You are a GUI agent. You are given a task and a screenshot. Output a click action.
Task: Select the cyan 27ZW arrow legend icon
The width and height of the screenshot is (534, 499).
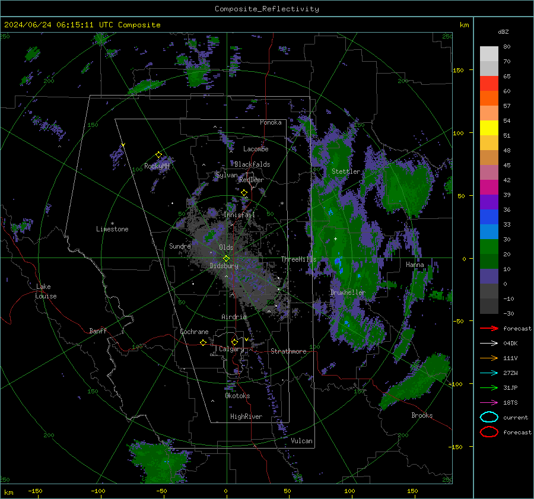point(489,373)
